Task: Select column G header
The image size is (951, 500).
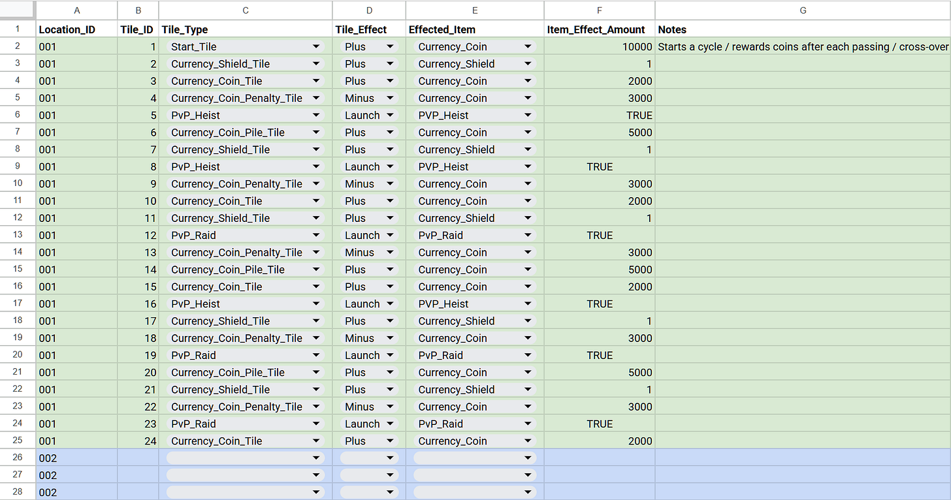Action: click(x=803, y=10)
